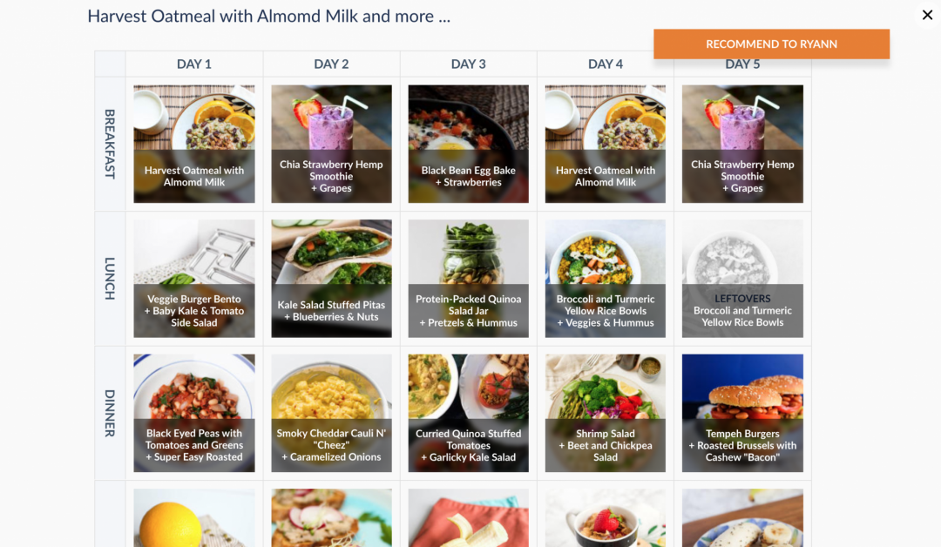Viewport: 941px width, 547px height.
Task: Select Day 2 Chia Strawberry Hemp Smoothie
Action: click(331, 144)
